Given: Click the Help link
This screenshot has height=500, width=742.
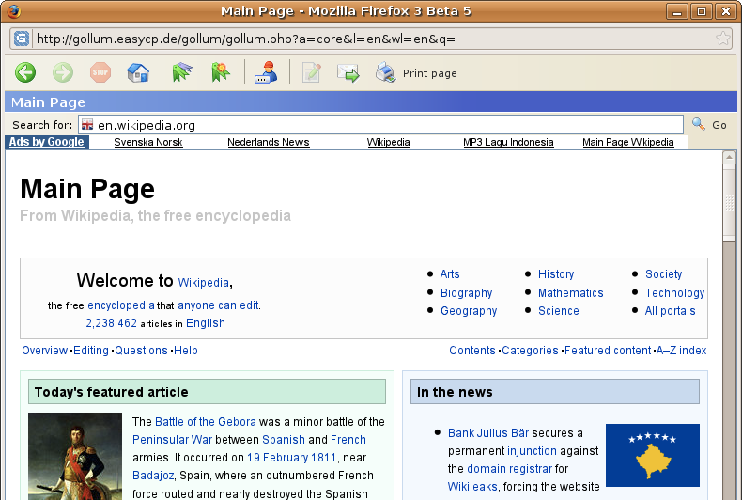Looking at the screenshot, I should click(186, 351).
